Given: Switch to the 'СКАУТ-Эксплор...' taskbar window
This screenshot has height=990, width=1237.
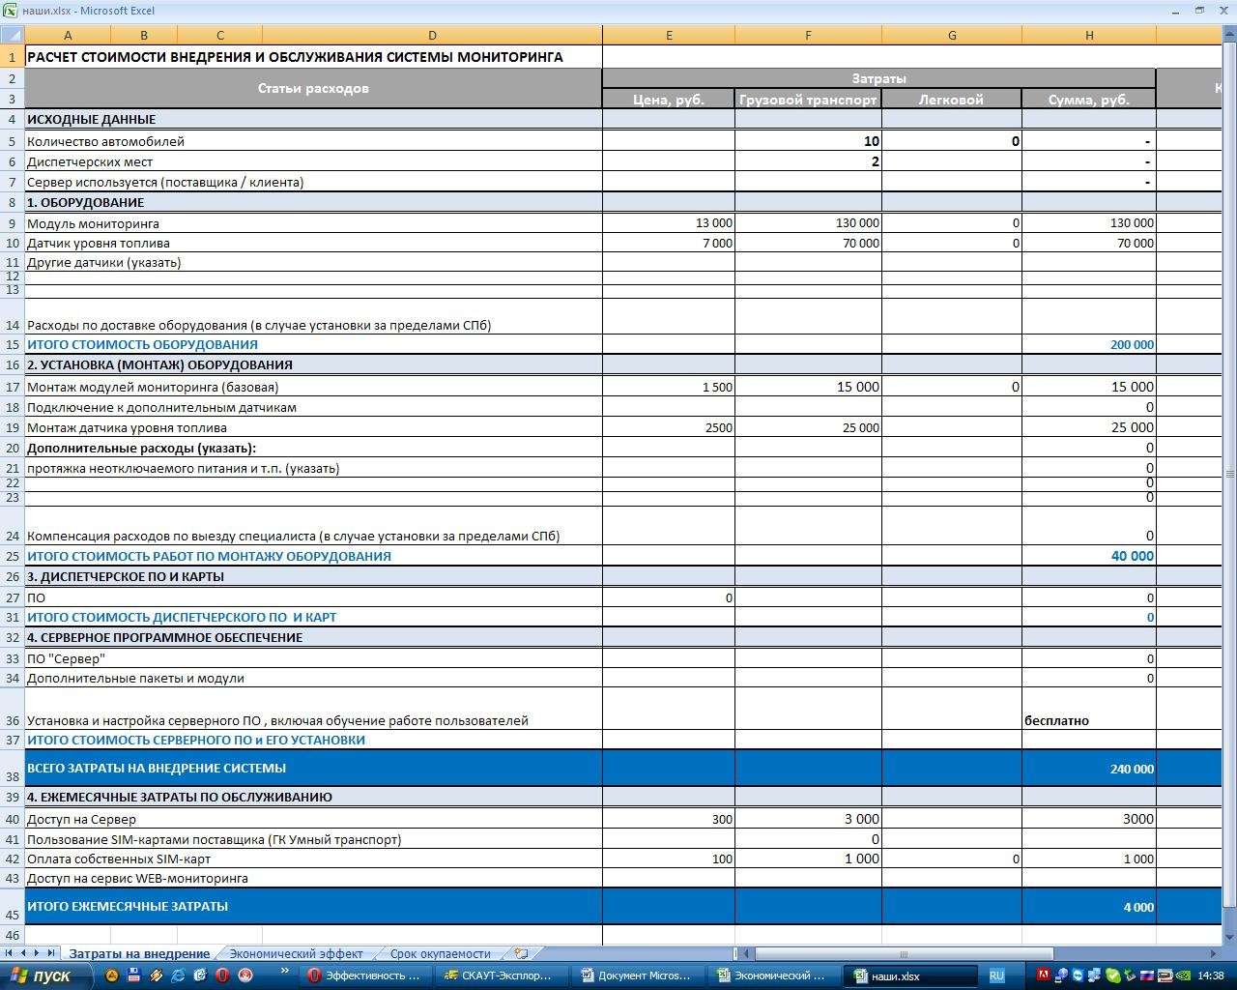Looking at the screenshot, I should 503,975.
